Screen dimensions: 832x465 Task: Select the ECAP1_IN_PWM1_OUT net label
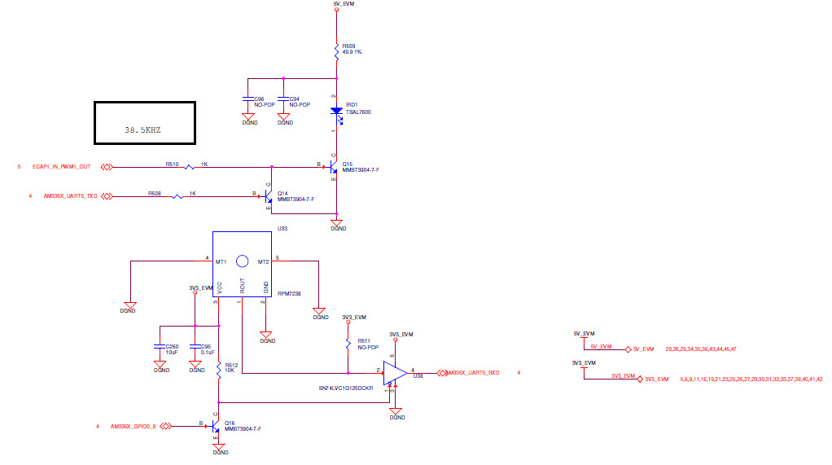point(62,167)
